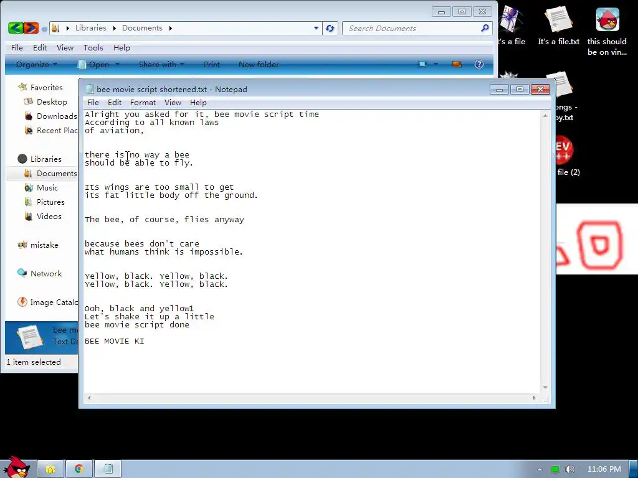Open Notepad View menu
The image size is (638, 478).
173,103
